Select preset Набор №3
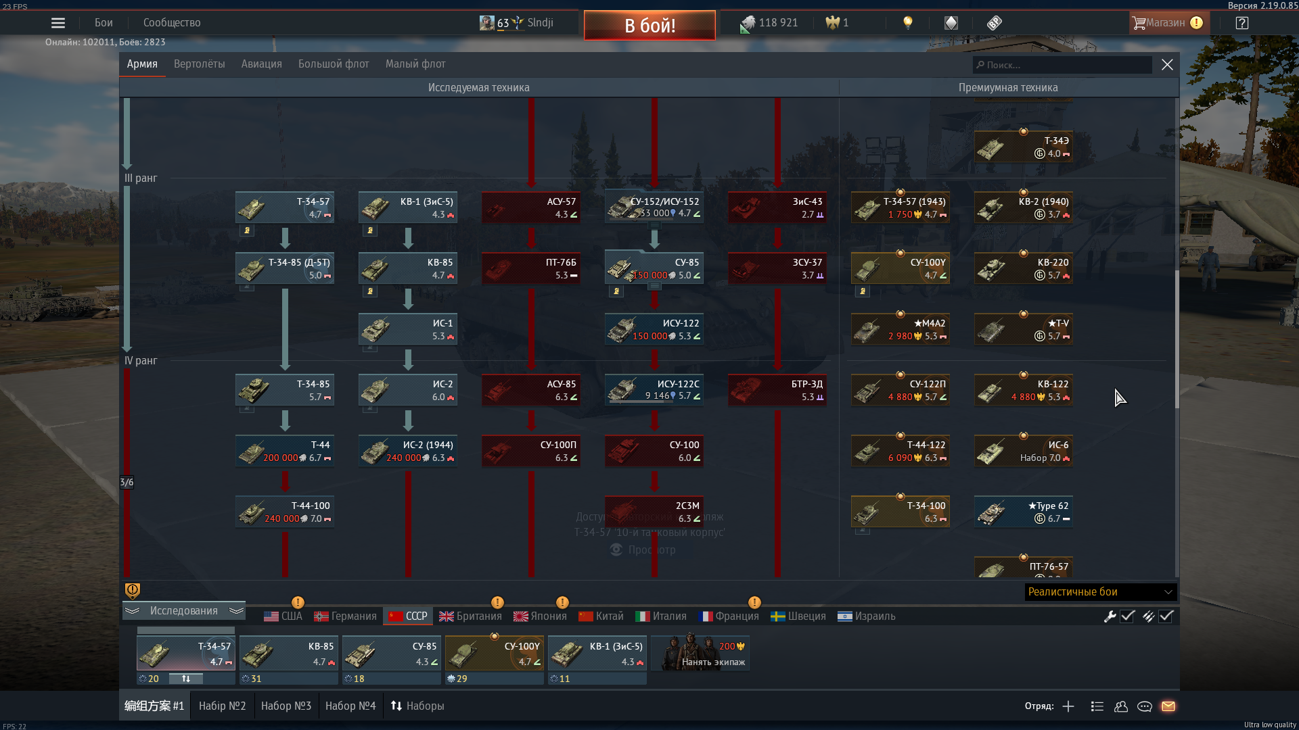The image size is (1299, 730). click(286, 706)
